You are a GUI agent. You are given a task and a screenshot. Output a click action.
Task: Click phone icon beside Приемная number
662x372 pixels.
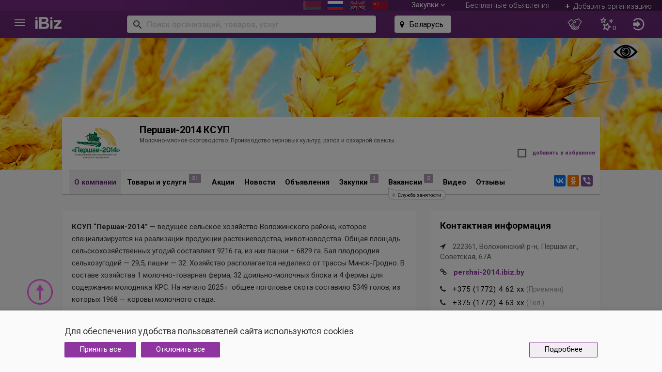[443, 289]
